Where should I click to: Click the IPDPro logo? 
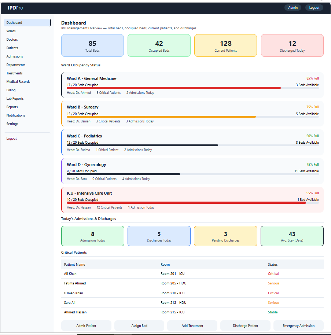[x=15, y=8]
